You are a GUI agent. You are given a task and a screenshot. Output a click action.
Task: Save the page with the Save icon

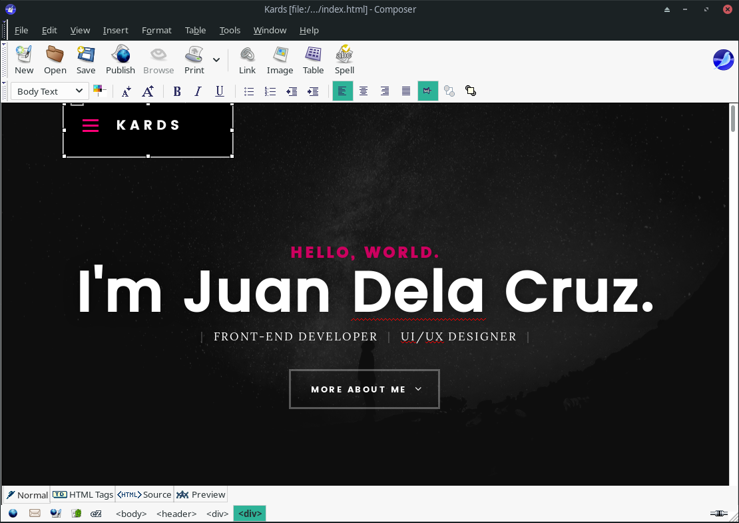pos(86,59)
